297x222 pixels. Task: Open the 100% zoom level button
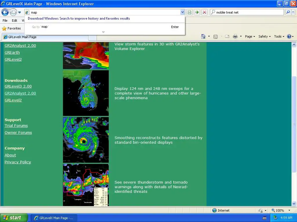click(x=278, y=210)
